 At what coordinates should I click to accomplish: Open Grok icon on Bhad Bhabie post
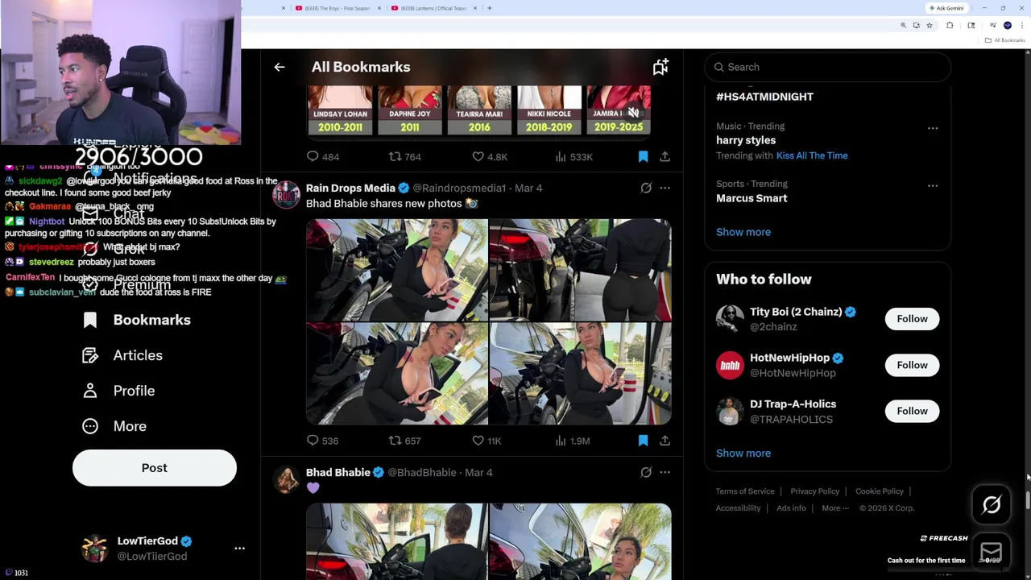tap(646, 472)
